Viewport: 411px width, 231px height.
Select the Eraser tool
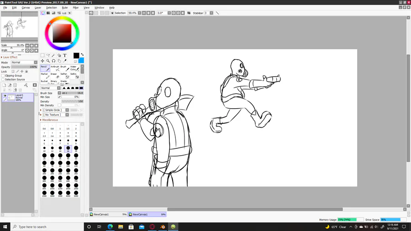[x=55, y=75]
